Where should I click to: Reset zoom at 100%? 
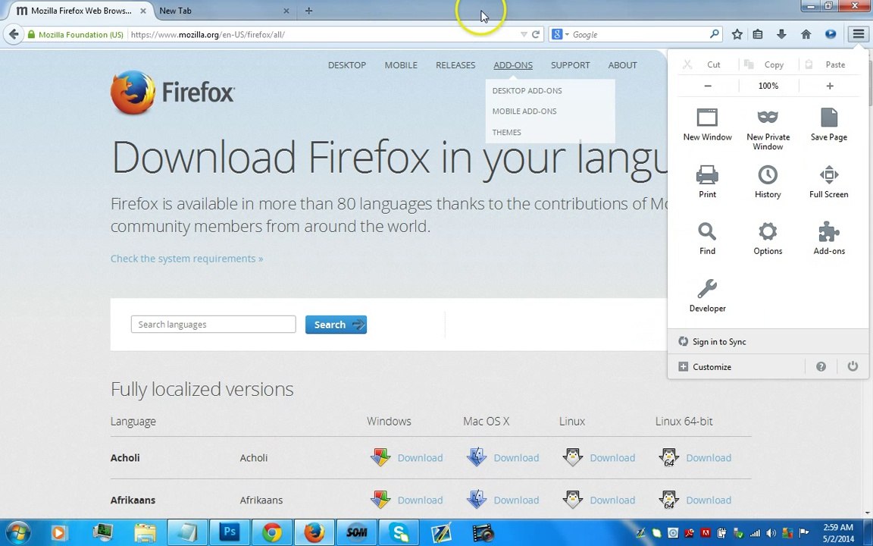768,86
